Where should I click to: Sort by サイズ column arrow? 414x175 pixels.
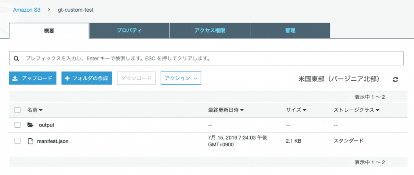pos(304,110)
